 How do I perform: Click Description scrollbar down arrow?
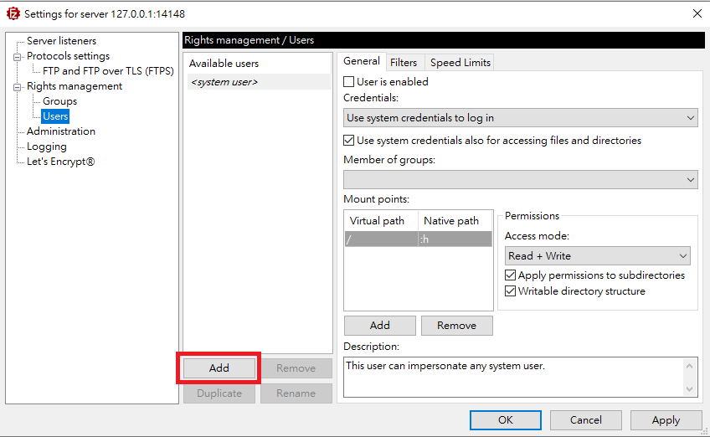click(x=690, y=389)
